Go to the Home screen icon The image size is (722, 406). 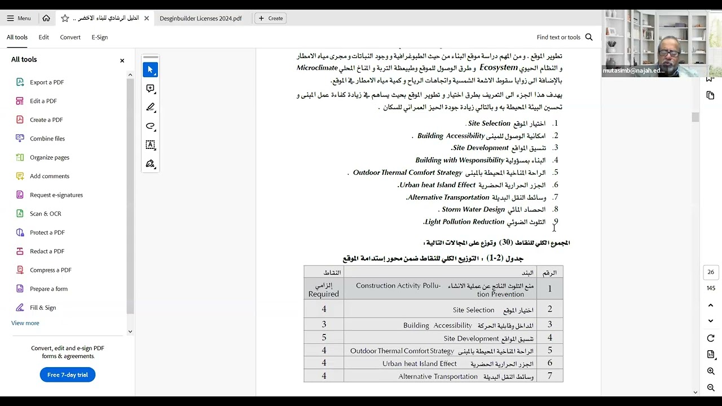(46, 18)
